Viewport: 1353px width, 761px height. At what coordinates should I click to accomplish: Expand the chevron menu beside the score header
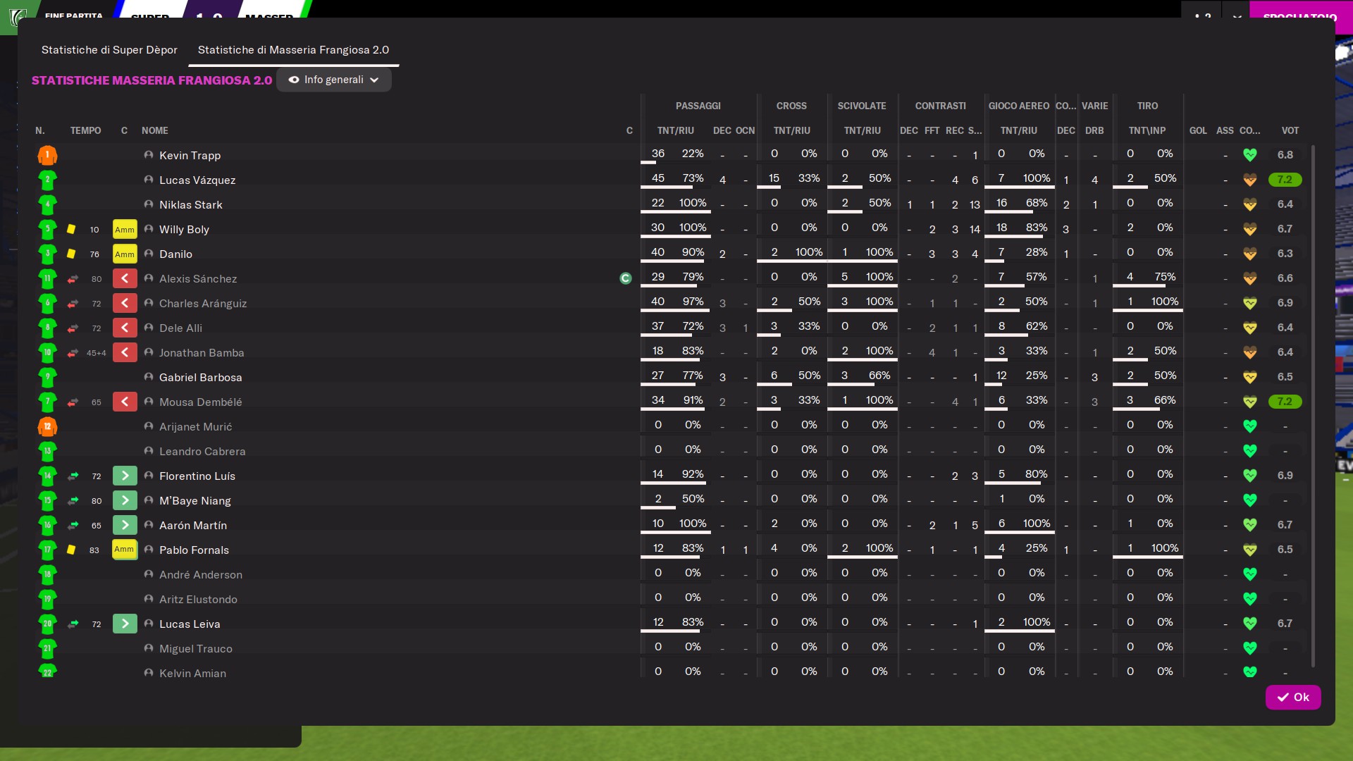(1237, 16)
